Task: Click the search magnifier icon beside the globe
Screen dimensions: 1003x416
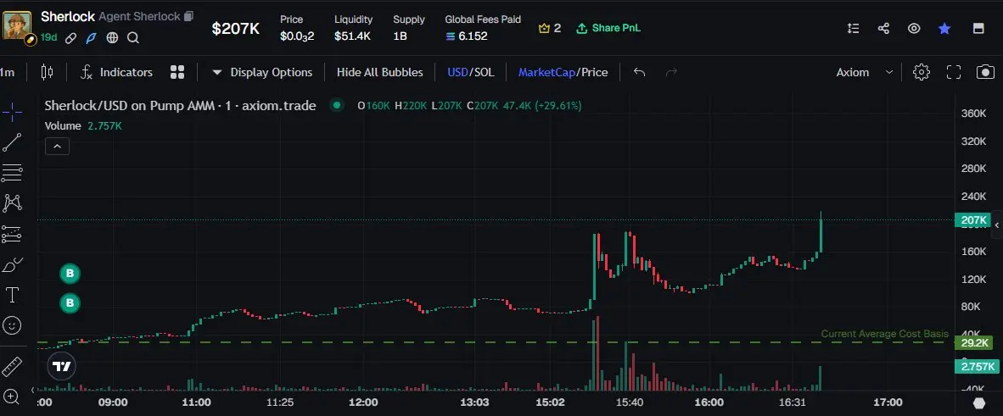Action: coord(133,37)
